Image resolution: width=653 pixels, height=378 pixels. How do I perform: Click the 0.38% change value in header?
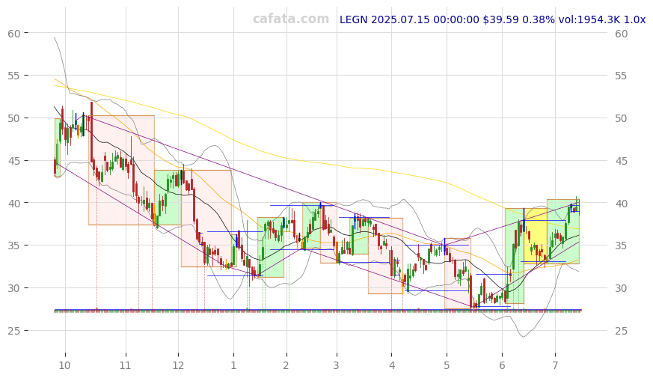coord(539,19)
